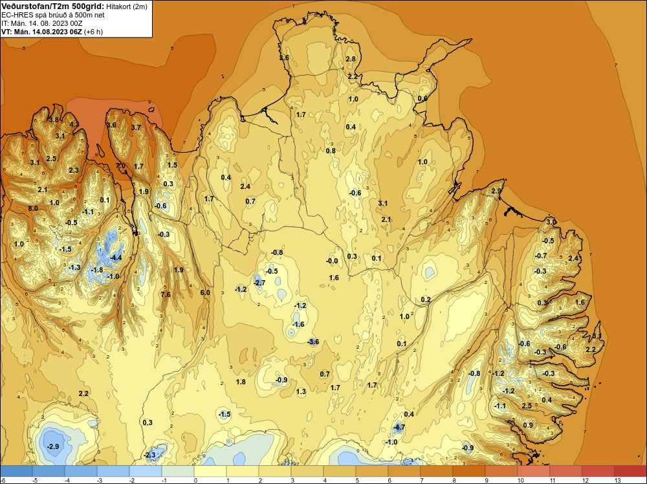Select the legend swatch between 10 and 11
Image resolution: width=647 pixels, height=484 pixels.
click(x=534, y=471)
